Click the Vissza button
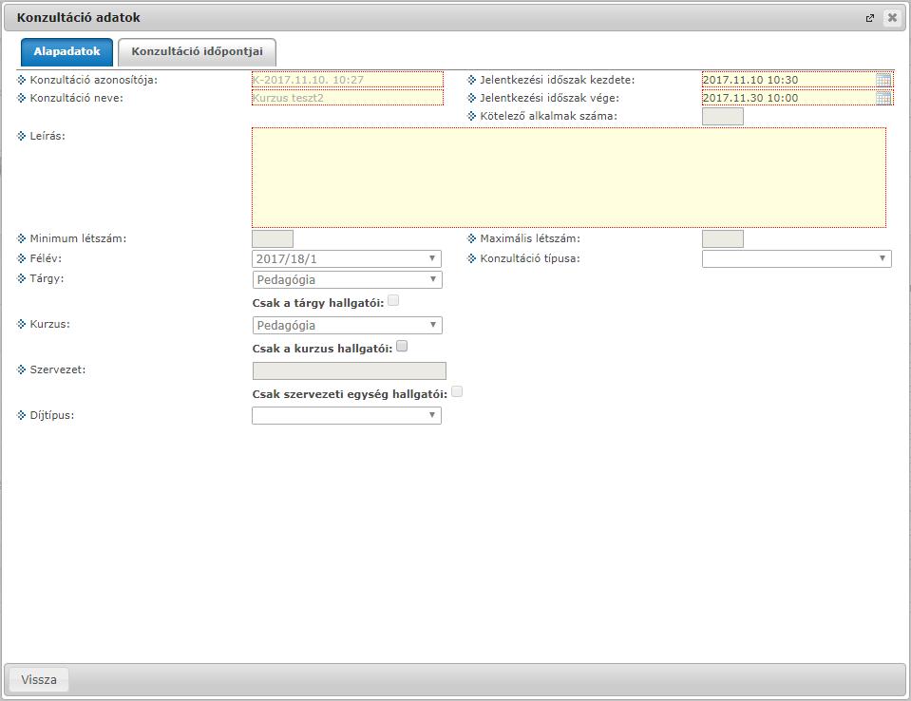 pos(39,679)
